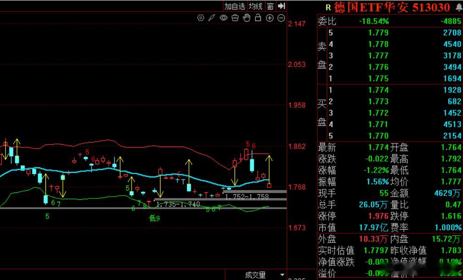
Task: Click the 最高 value 1.792
Action: pyautogui.click(x=451, y=159)
